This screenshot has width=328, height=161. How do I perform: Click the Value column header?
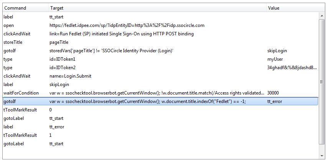[x=296, y=8]
